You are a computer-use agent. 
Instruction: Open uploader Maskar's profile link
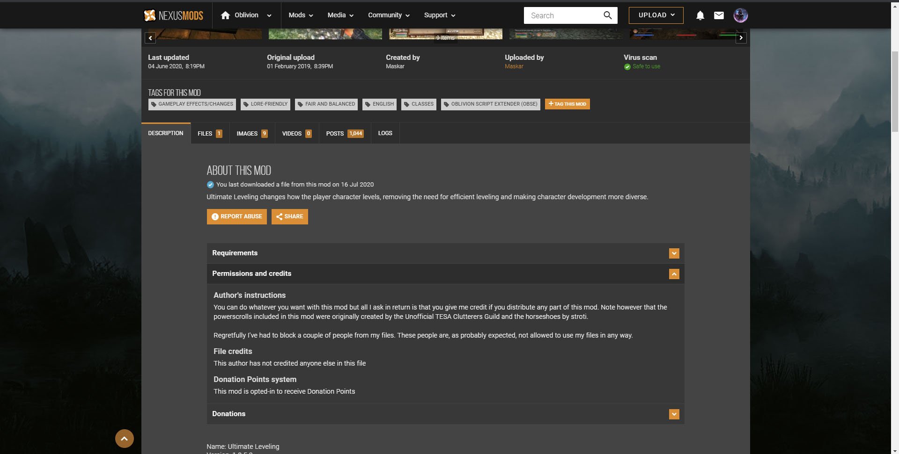[x=514, y=66]
